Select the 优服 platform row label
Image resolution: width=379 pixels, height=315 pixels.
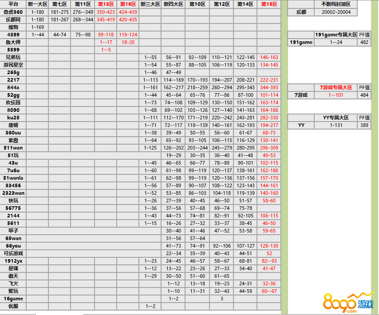13,306
